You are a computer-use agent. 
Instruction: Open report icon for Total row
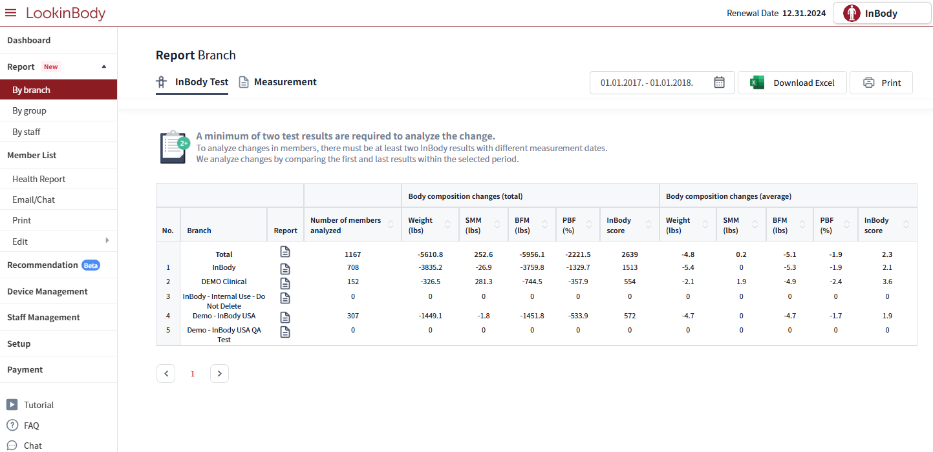(285, 252)
